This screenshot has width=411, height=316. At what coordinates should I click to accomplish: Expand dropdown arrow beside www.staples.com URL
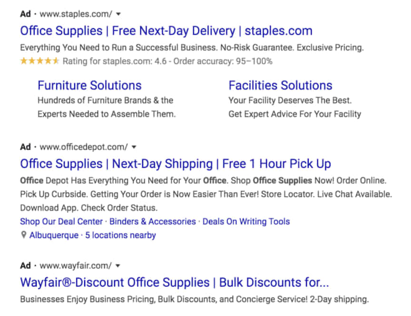118,14
